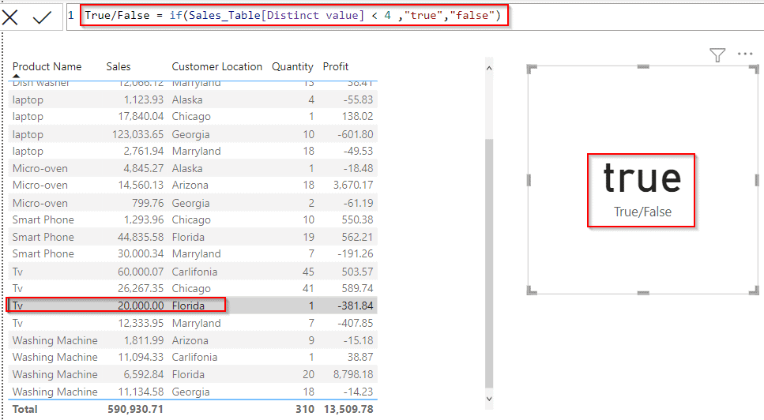764x420 pixels.
Task: Select the Tv row with Florida
Action: tap(193, 306)
